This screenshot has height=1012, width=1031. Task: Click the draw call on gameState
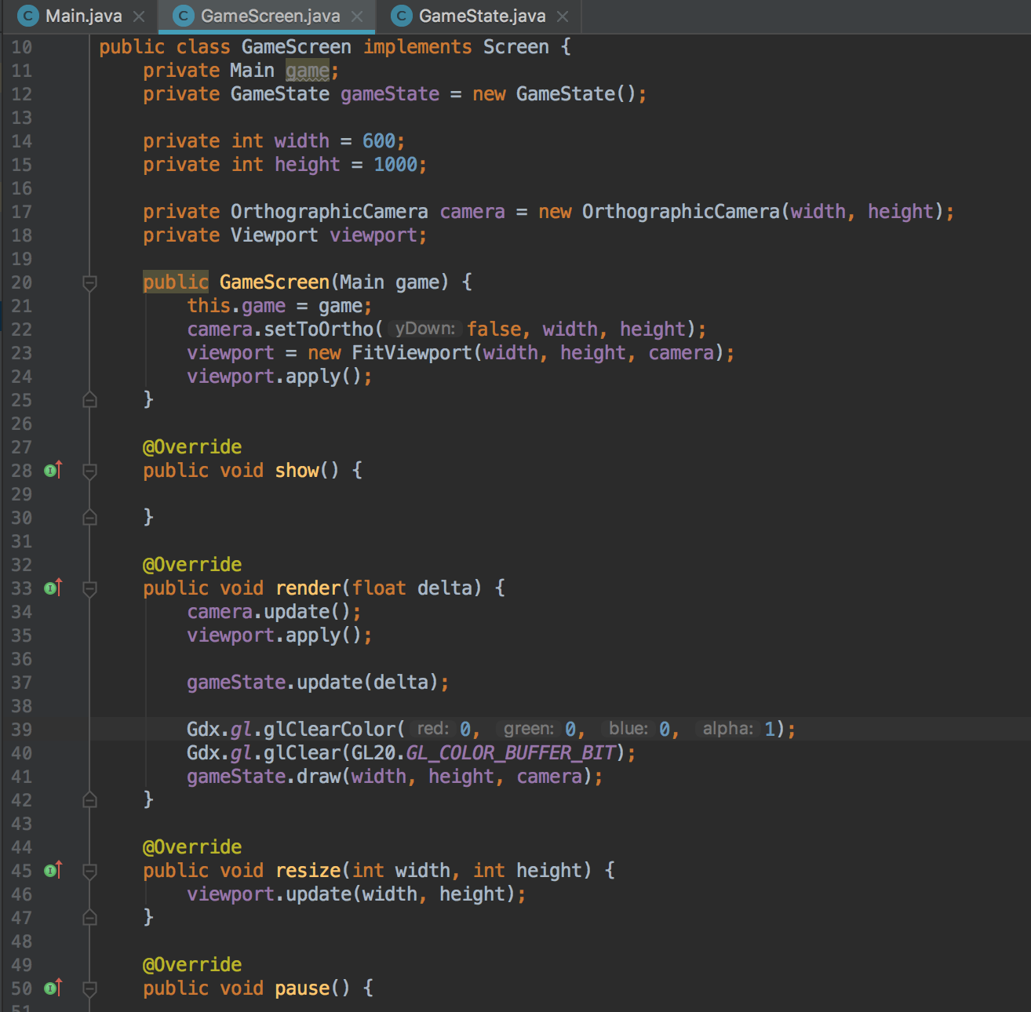pyautogui.click(x=319, y=777)
